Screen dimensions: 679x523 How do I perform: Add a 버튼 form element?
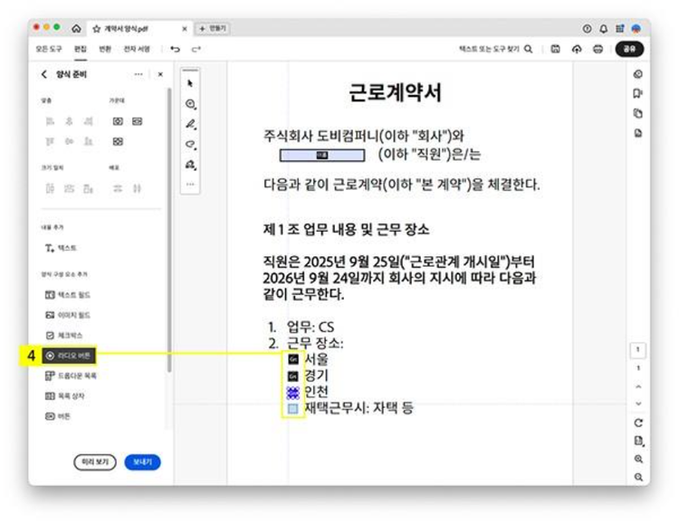pyautogui.click(x=58, y=416)
